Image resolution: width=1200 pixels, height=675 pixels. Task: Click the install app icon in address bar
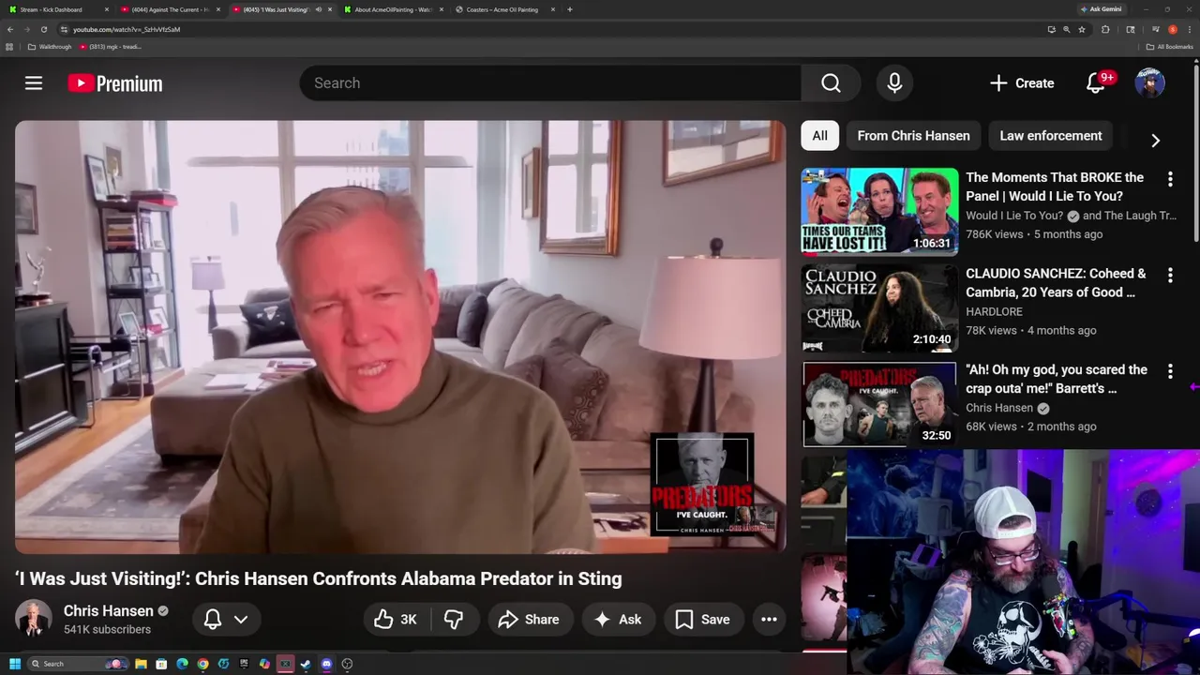click(x=1052, y=29)
